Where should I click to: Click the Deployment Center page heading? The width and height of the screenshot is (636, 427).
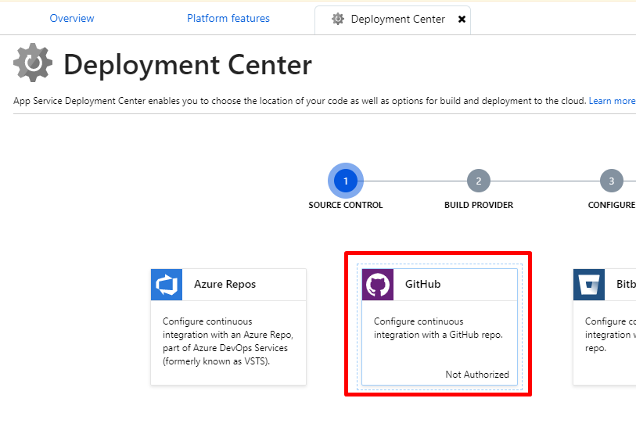click(188, 65)
